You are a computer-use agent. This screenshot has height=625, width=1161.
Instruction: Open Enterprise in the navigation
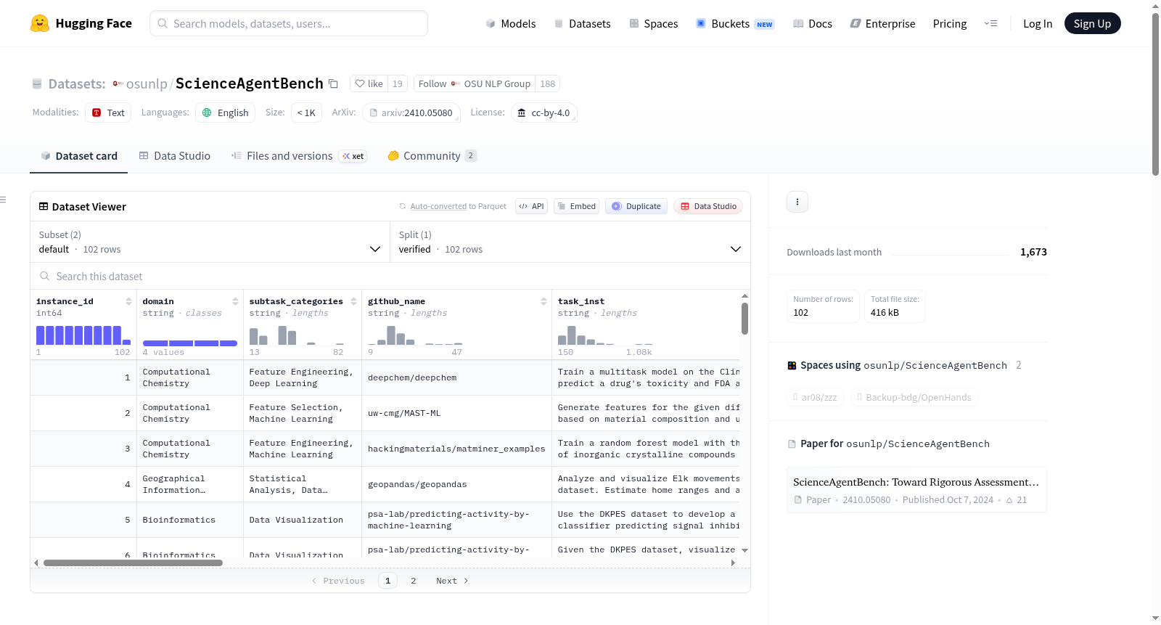coord(882,24)
